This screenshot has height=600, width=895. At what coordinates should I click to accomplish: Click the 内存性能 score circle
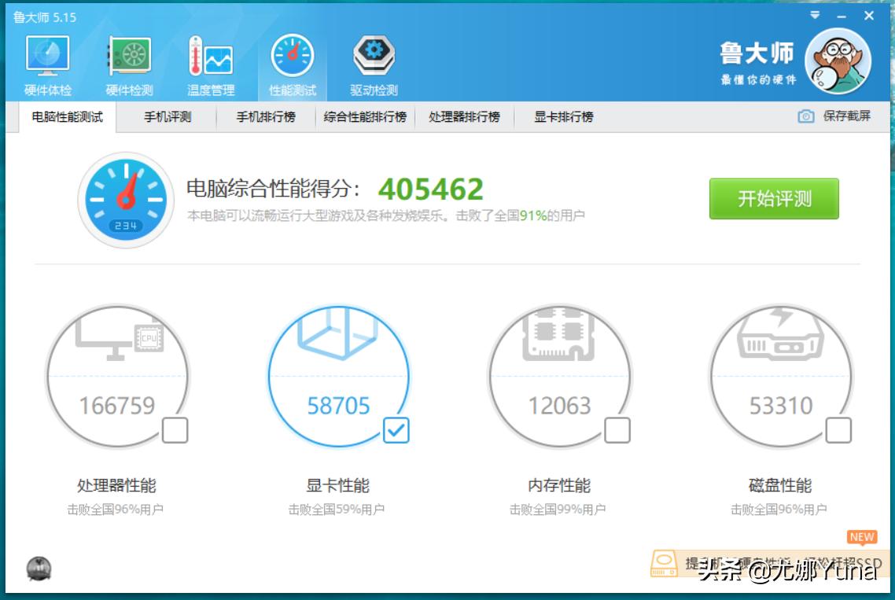560,376
